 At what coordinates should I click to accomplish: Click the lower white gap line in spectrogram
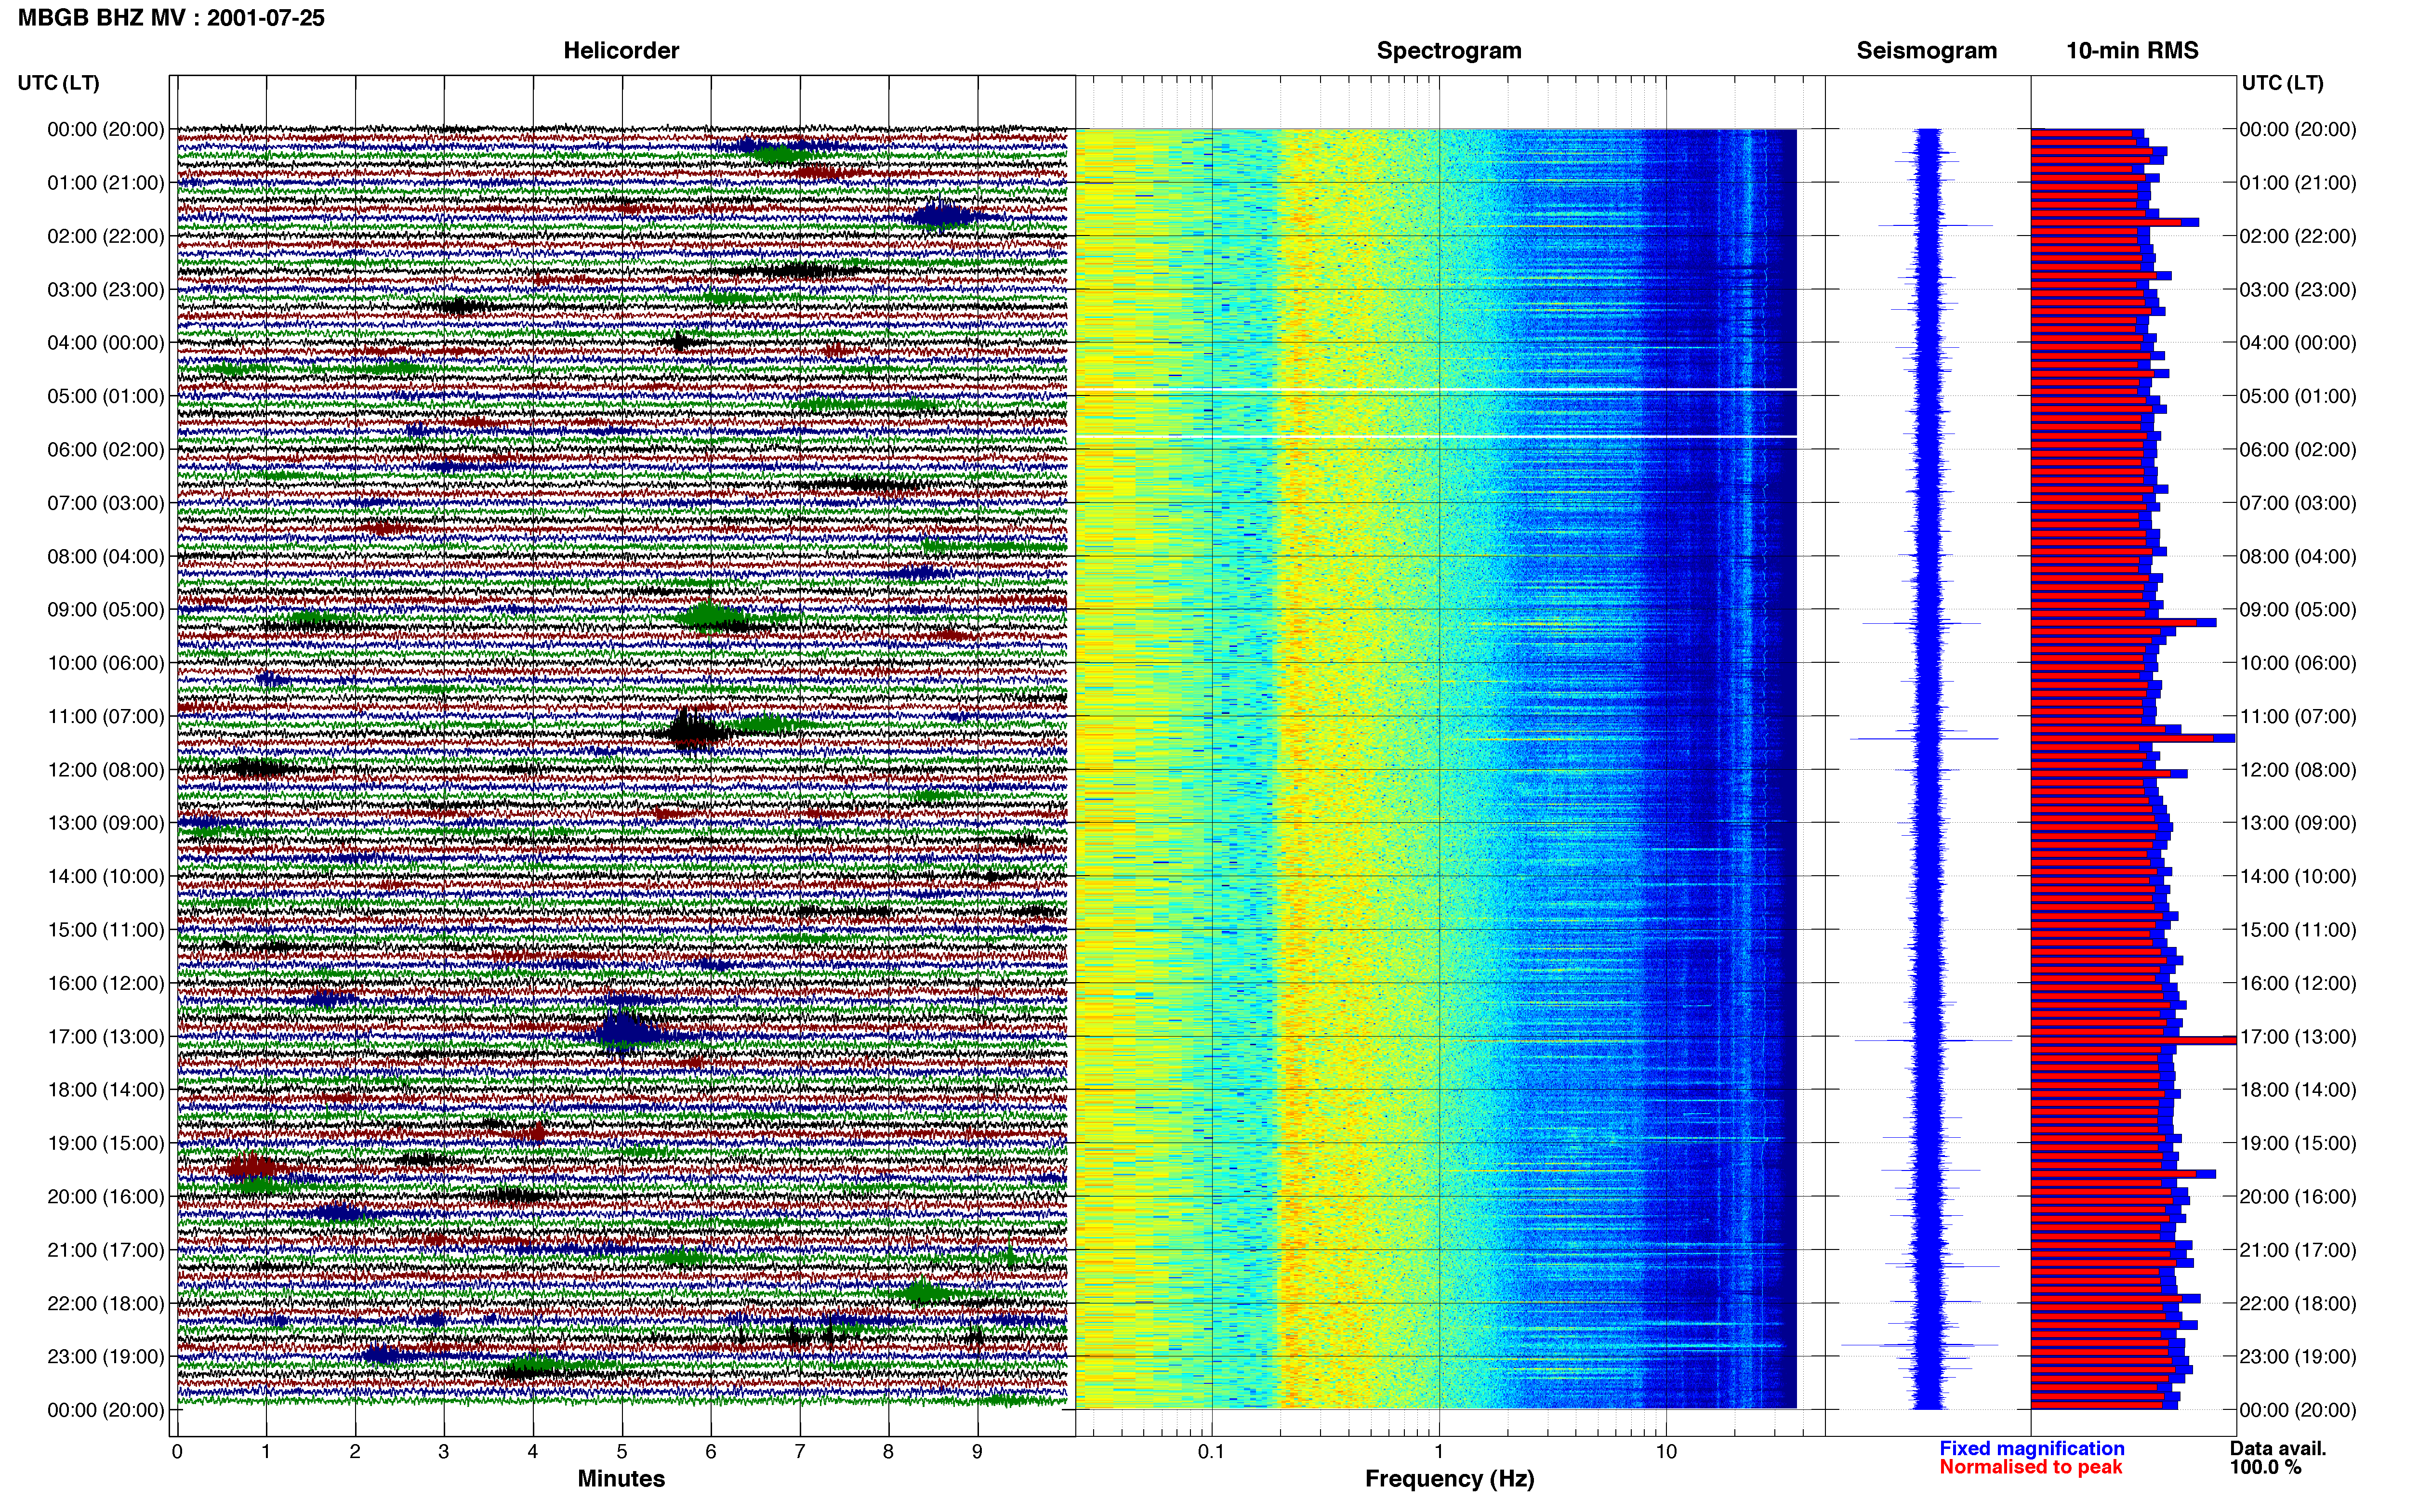click(x=1436, y=436)
